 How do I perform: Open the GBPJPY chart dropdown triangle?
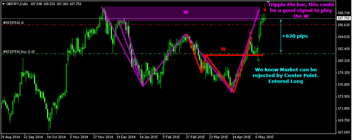point(3,4)
